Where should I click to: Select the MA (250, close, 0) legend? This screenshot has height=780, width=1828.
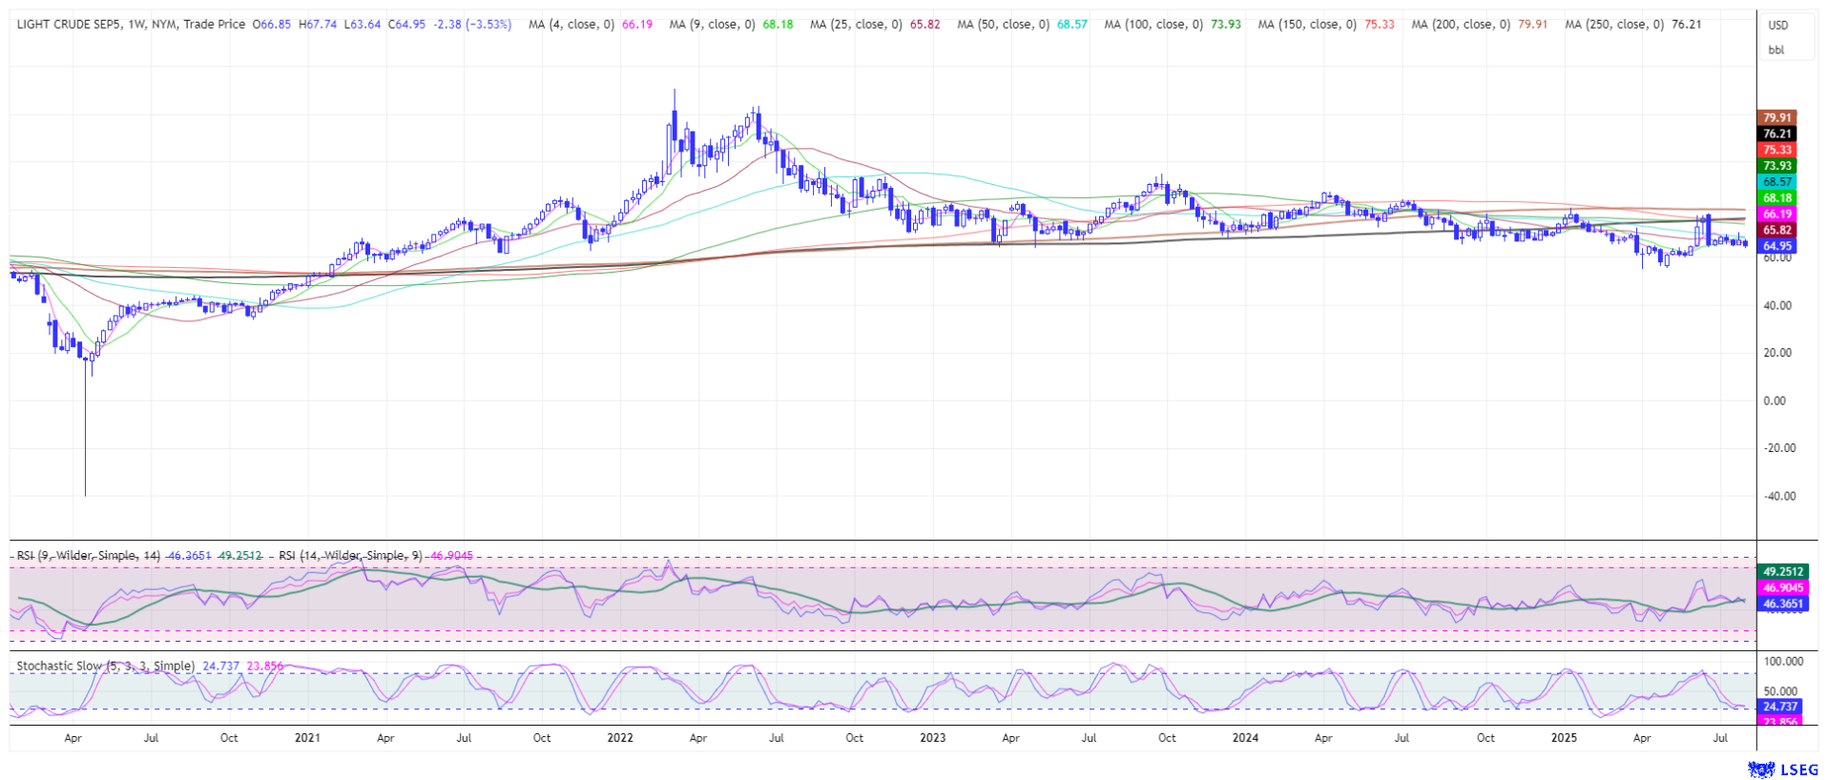coord(1614,24)
